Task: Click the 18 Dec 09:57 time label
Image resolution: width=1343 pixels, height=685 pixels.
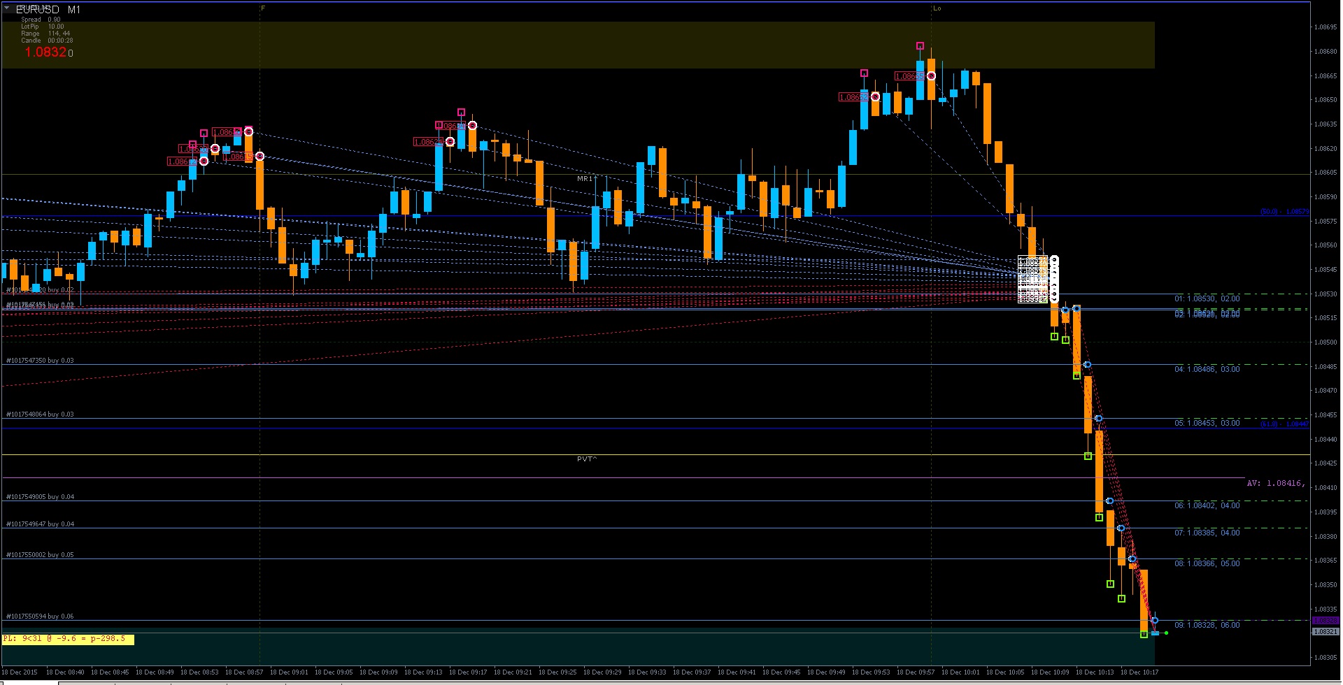Action: pos(916,672)
